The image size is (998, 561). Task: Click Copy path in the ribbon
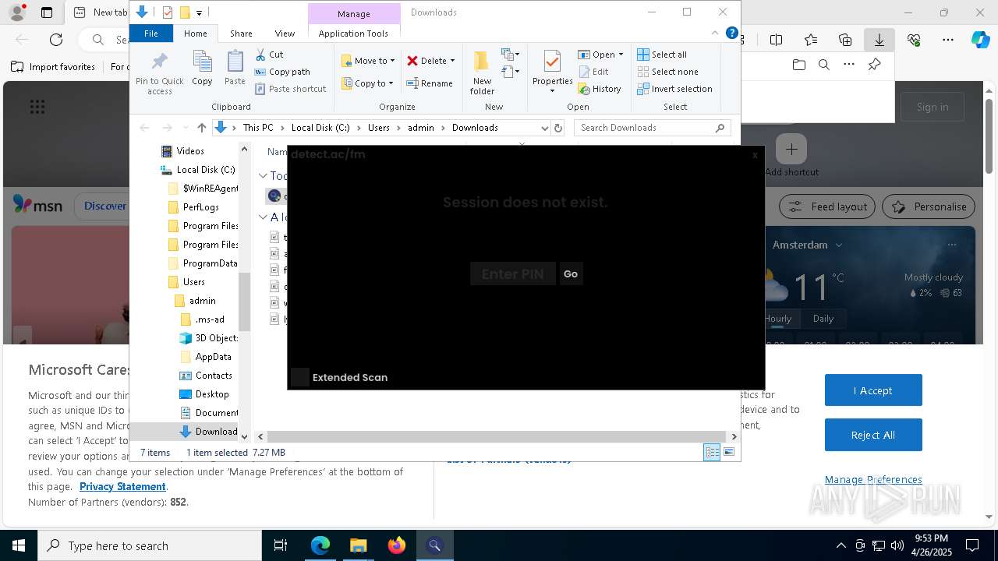[x=282, y=72]
